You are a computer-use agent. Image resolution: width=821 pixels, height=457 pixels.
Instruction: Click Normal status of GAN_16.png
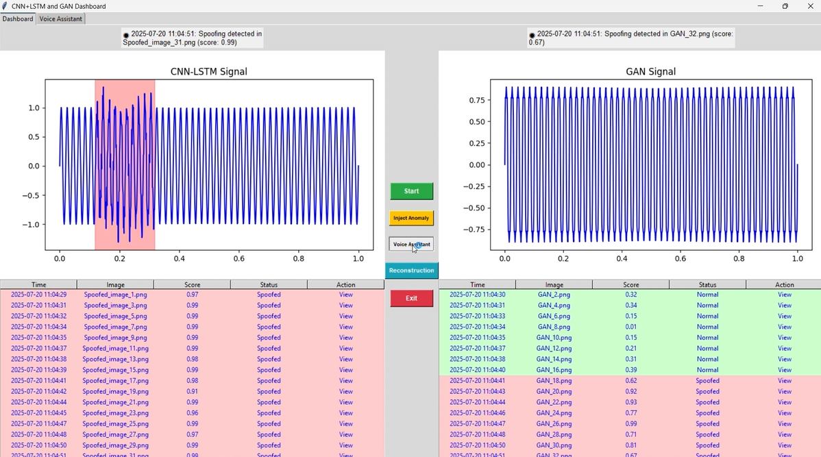pos(707,370)
